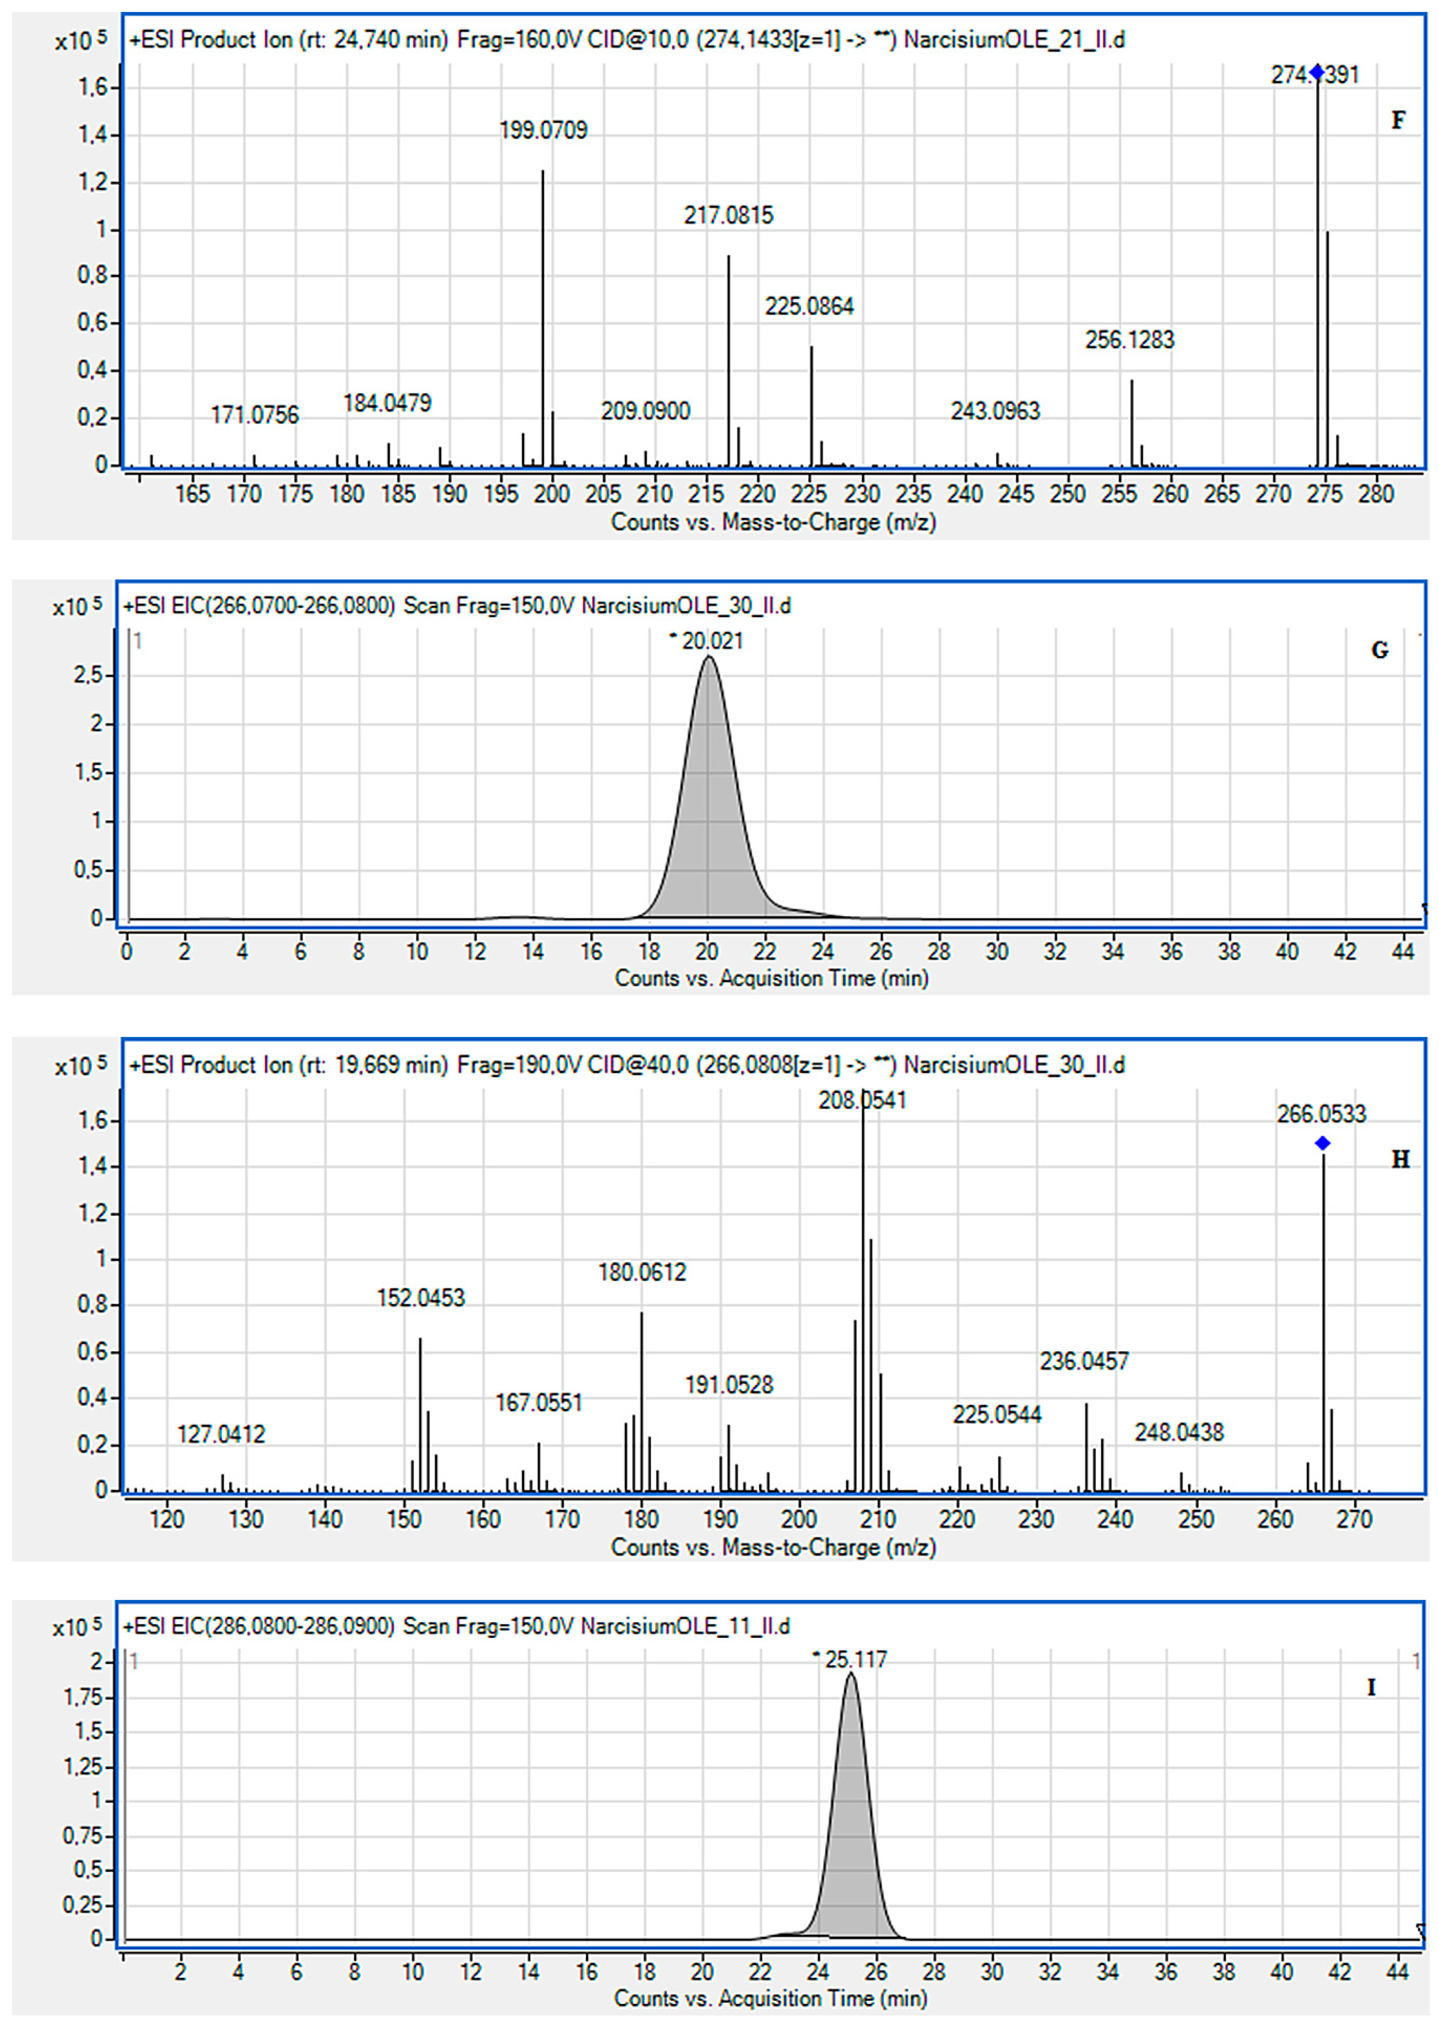The width and height of the screenshot is (1439, 2027).
Task: Click the small arrow marker at right end of panel G baseline
Action: pyautogui.click(x=1424, y=909)
